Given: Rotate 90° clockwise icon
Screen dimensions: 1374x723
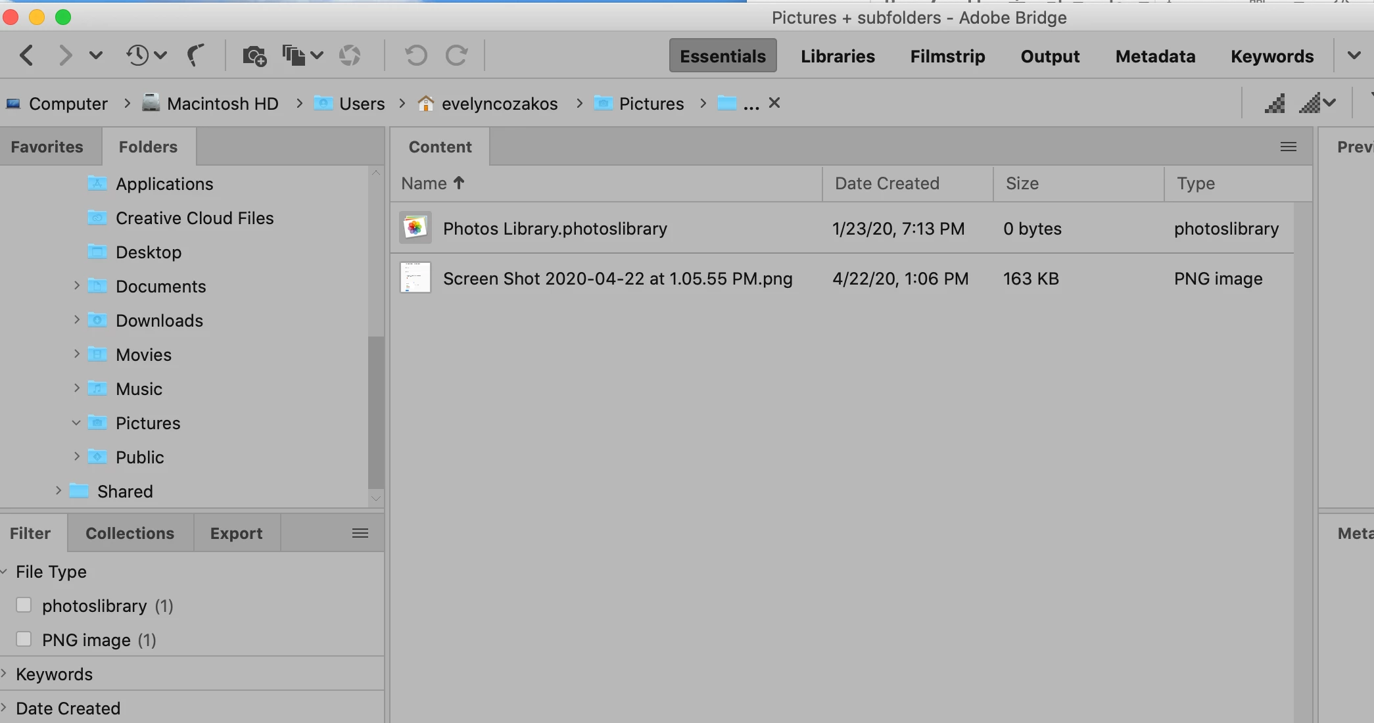Looking at the screenshot, I should (x=456, y=56).
